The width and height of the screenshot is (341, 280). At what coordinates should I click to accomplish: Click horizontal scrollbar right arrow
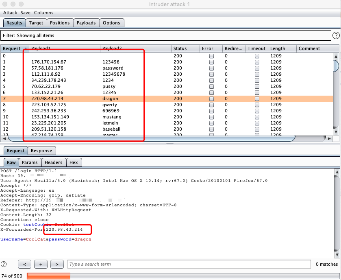click(x=329, y=138)
